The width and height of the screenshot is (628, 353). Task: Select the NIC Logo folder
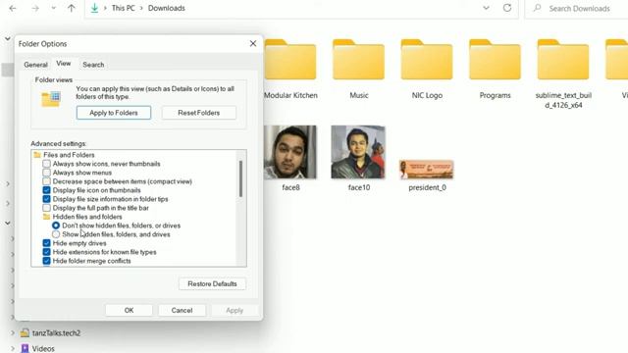[427, 70]
